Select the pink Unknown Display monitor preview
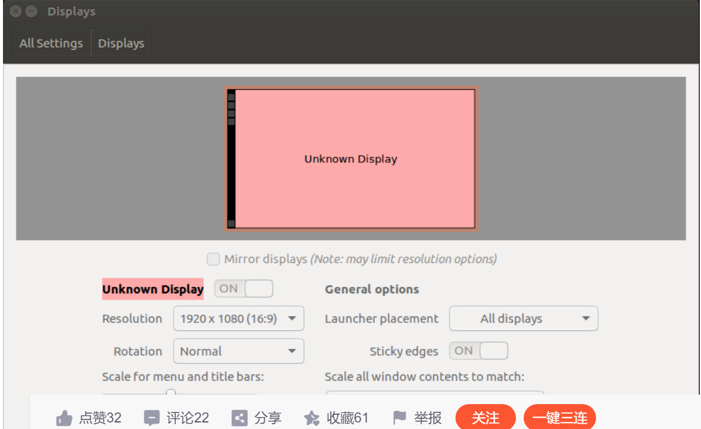The width and height of the screenshot is (701, 429). tap(352, 159)
